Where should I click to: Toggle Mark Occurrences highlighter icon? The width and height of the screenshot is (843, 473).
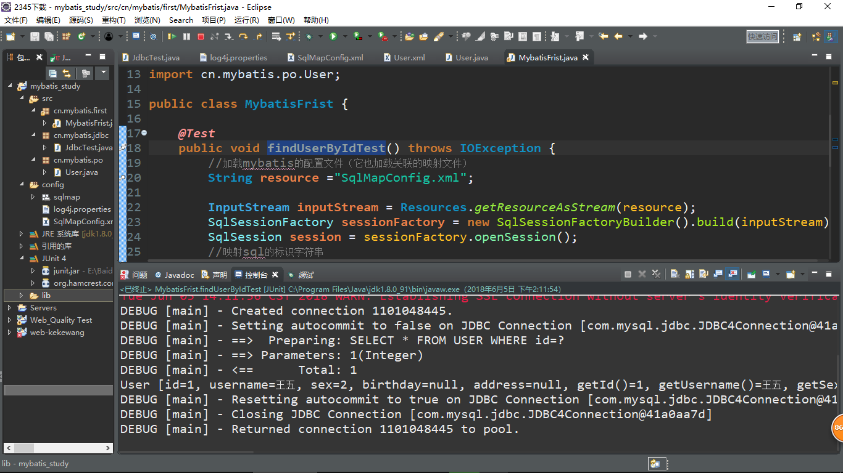(x=480, y=36)
